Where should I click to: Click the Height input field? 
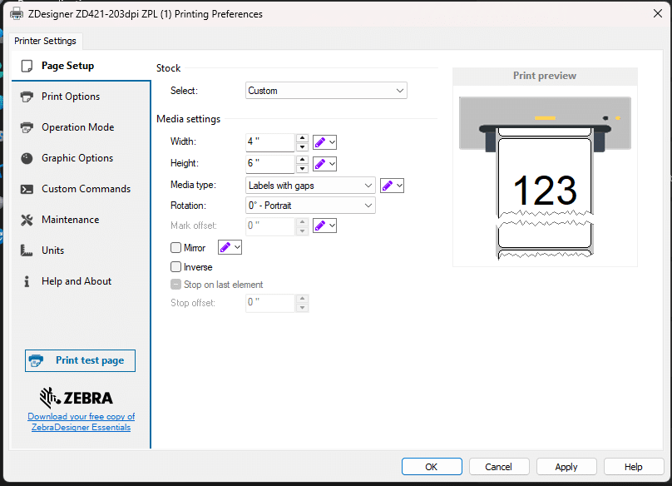pyautogui.click(x=270, y=164)
